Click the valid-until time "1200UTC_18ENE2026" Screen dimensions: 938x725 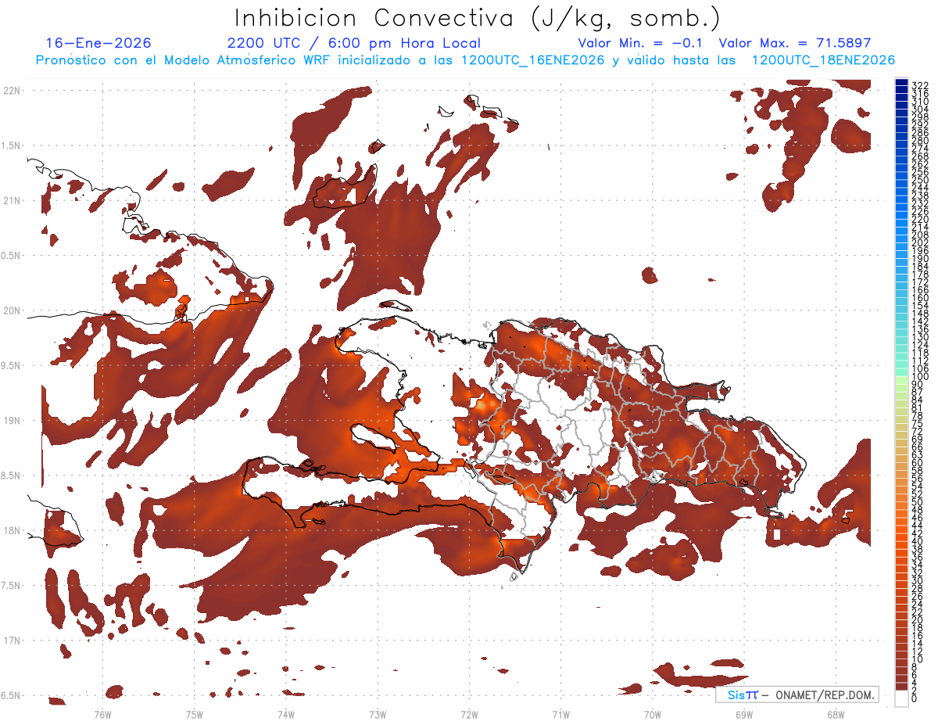823,60
